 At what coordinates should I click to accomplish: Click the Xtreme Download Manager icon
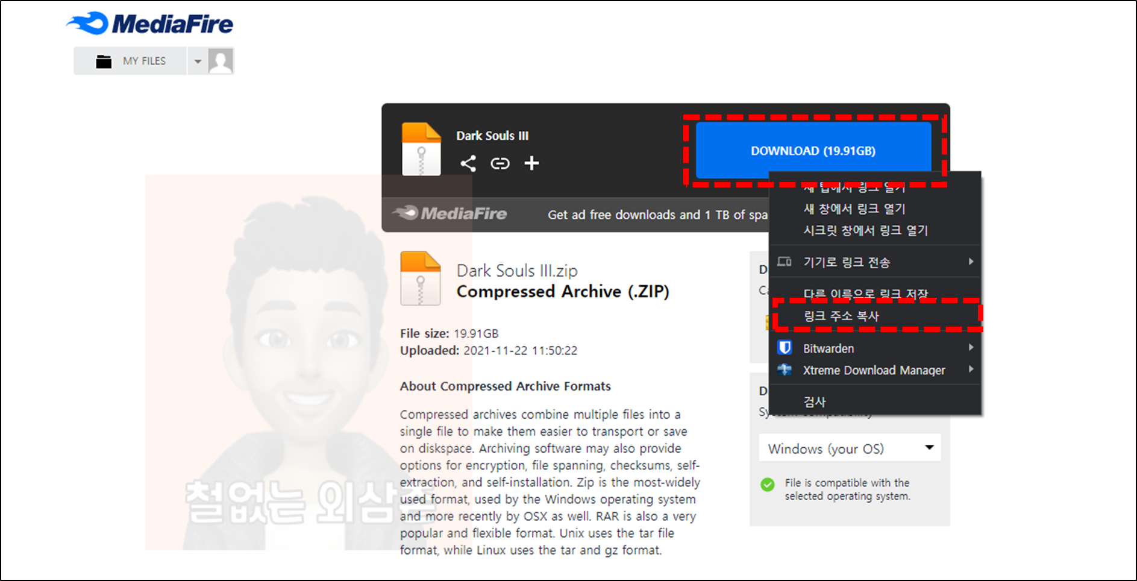click(785, 369)
